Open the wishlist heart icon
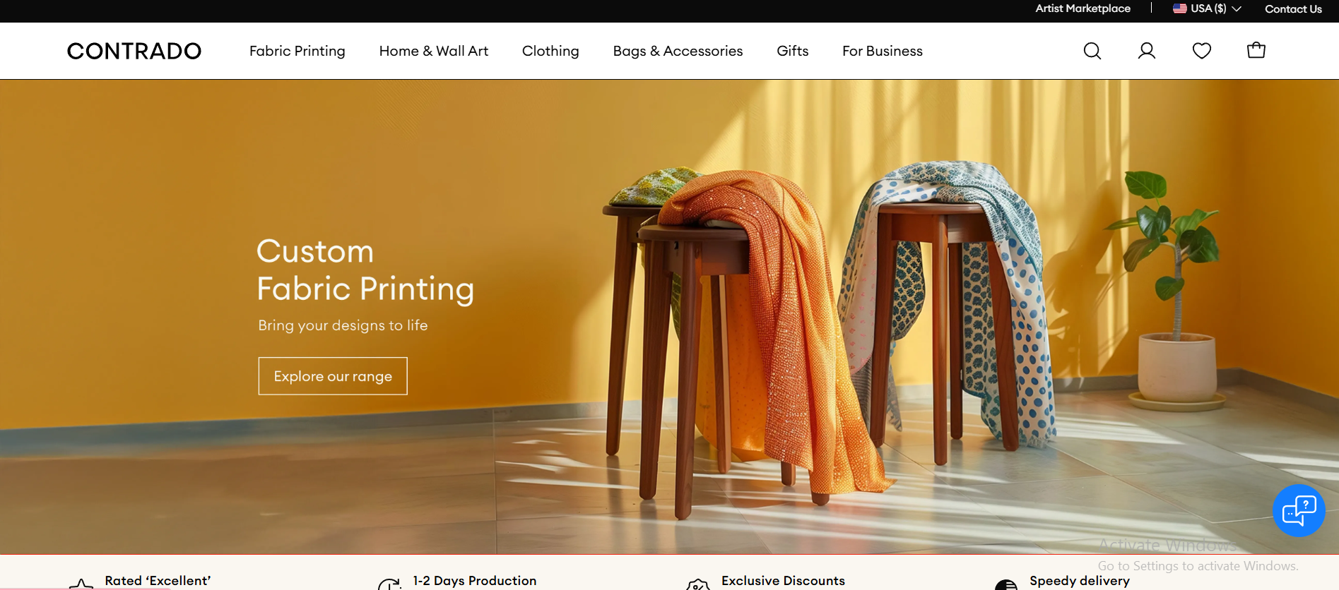The image size is (1339, 590). click(1202, 51)
